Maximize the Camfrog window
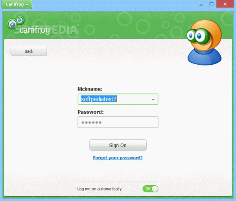The image size is (236, 201). point(211,4)
